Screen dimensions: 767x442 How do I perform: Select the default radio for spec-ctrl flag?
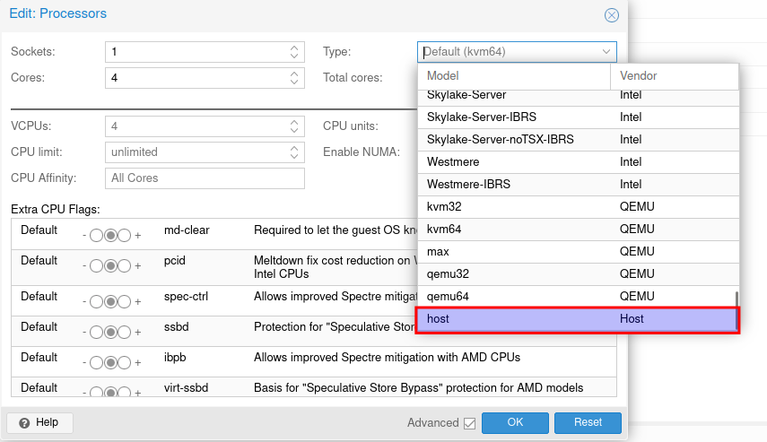click(x=110, y=301)
